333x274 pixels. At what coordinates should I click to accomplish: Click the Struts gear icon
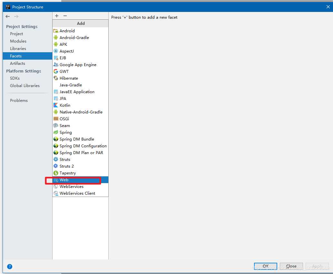click(x=56, y=159)
